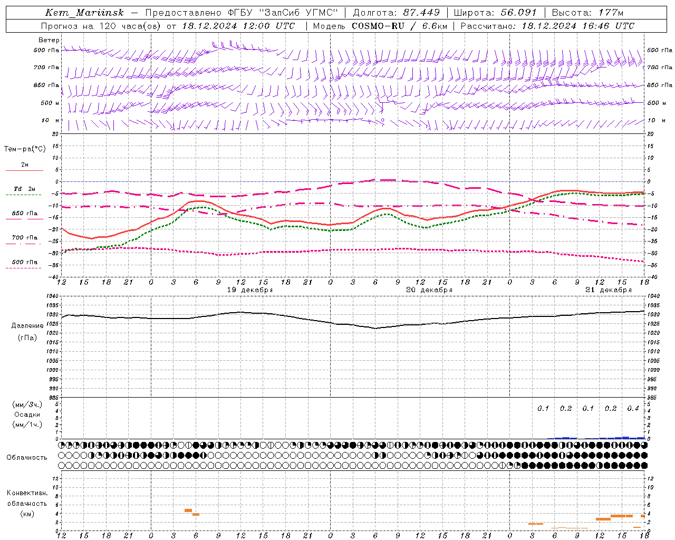
Task: Click the Давление pressure panel label
Action: pos(26,326)
